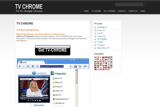
Task: Click the TV icon in pictured Chrome toolbar
Action: [75, 66]
